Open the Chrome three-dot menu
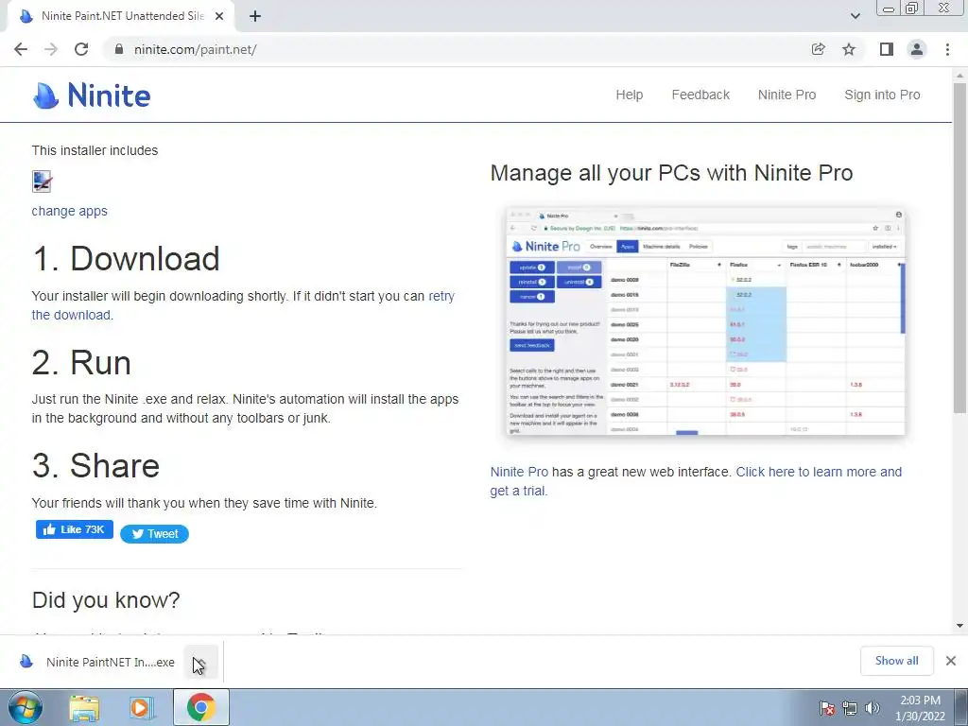968x726 pixels. point(947,49)
